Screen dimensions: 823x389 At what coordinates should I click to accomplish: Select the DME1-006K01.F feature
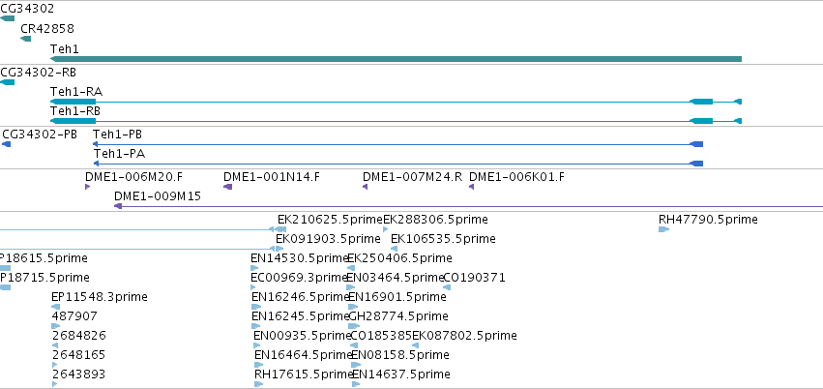[x=471, y=187]
